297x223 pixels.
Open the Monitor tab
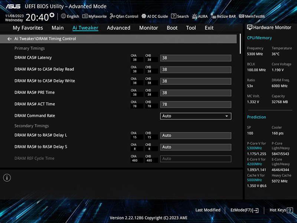pyautogui.click(x=149, y=28)
